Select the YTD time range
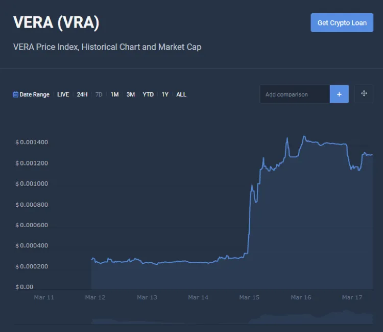This screenshot has height=332, width=383. (148, 95)
